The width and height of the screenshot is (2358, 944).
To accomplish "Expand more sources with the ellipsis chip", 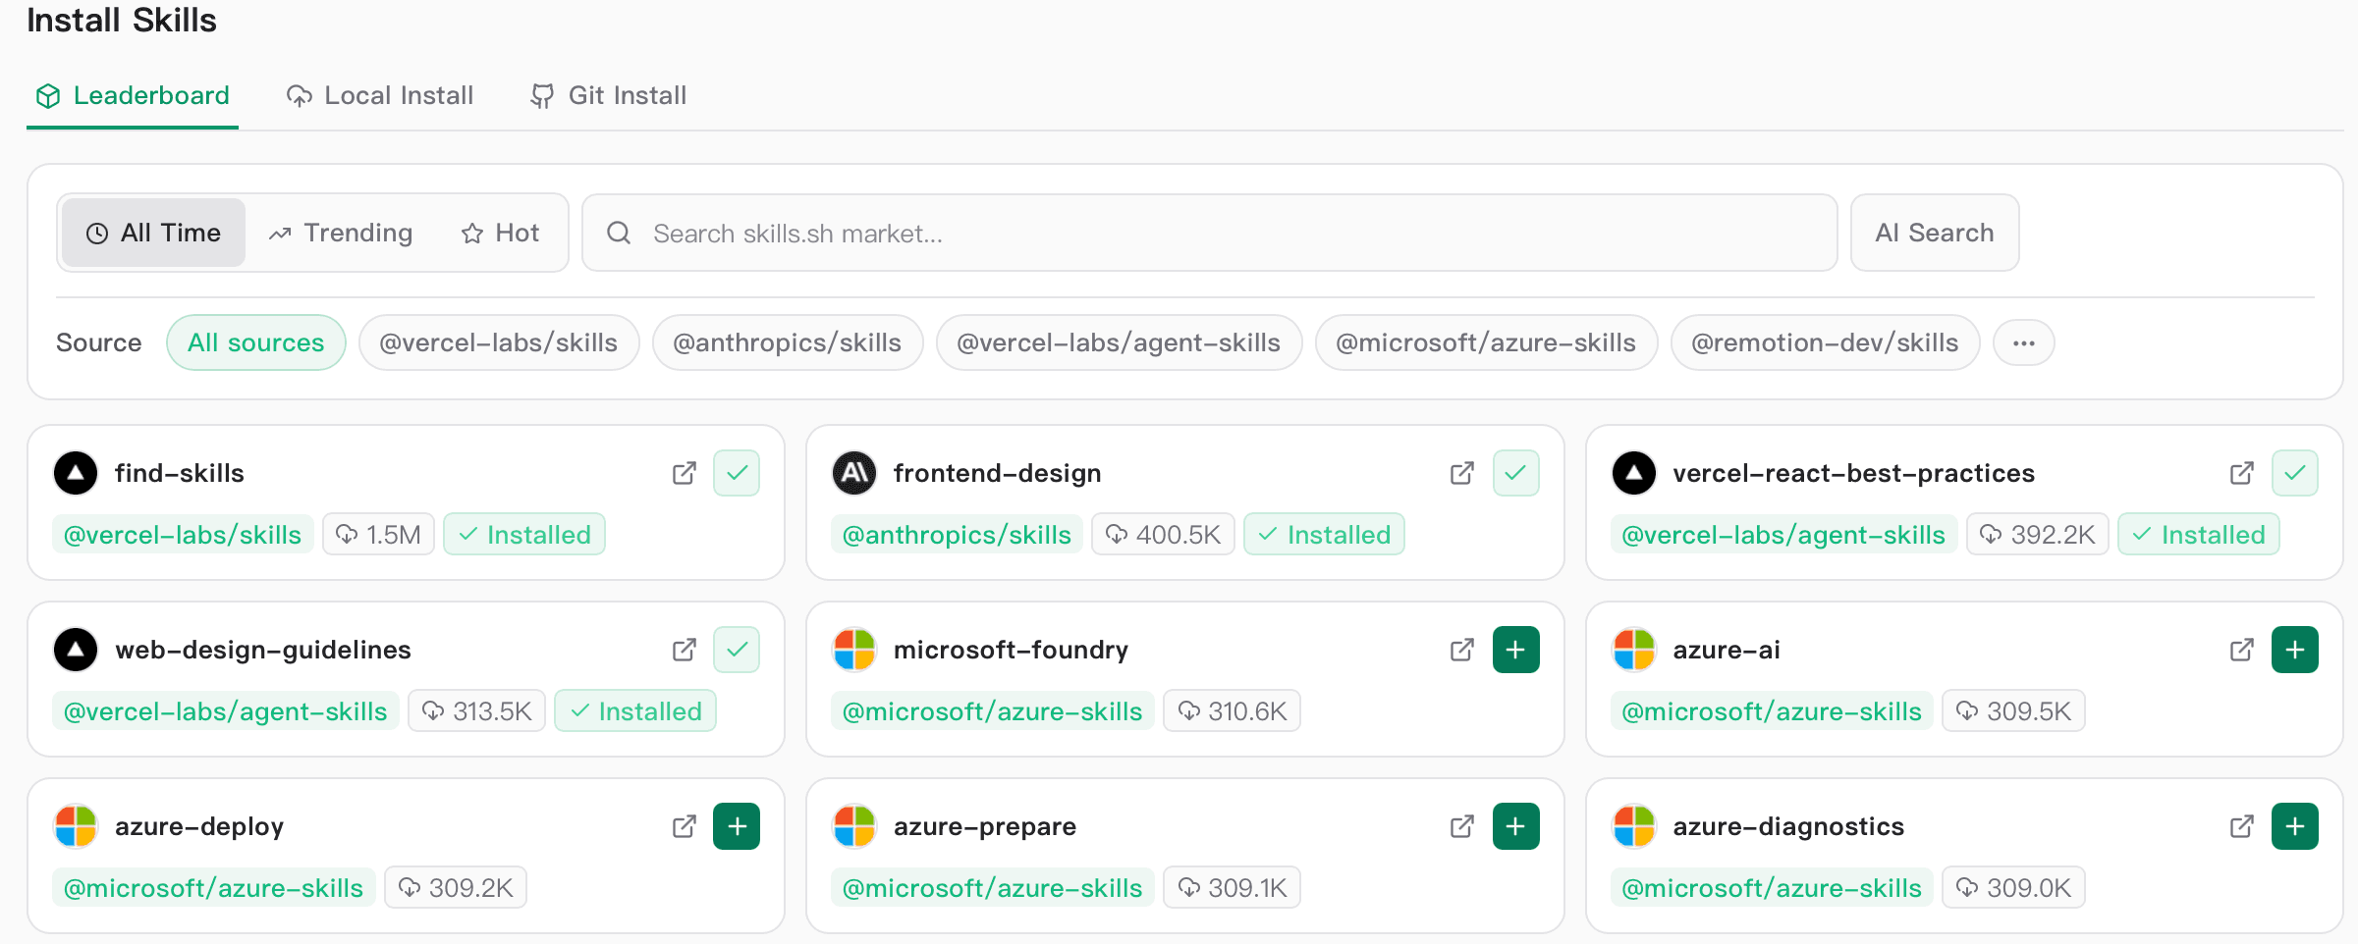I will click(x=2023, y=342).
